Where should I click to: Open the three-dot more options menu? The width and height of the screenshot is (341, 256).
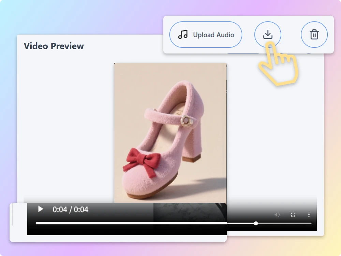309,215
